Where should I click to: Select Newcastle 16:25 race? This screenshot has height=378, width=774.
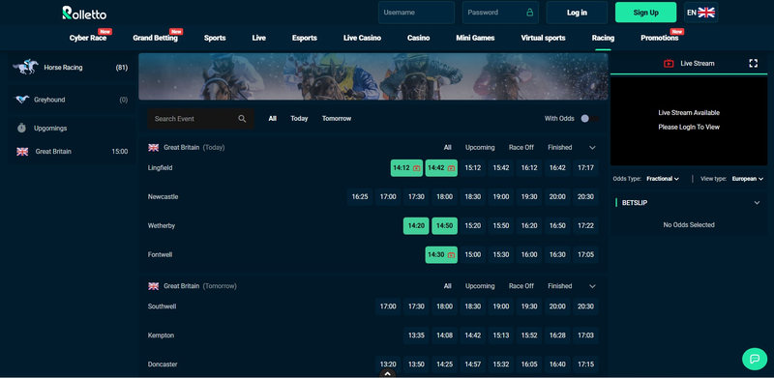pyautogui.click(x=360, y=197)
